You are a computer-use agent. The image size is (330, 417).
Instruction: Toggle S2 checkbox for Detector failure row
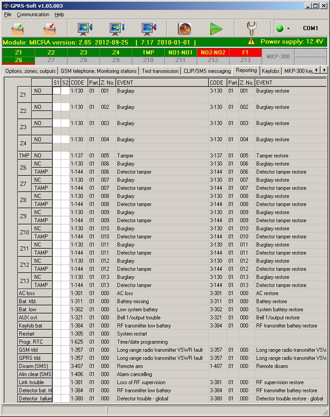tap(65, 399)
